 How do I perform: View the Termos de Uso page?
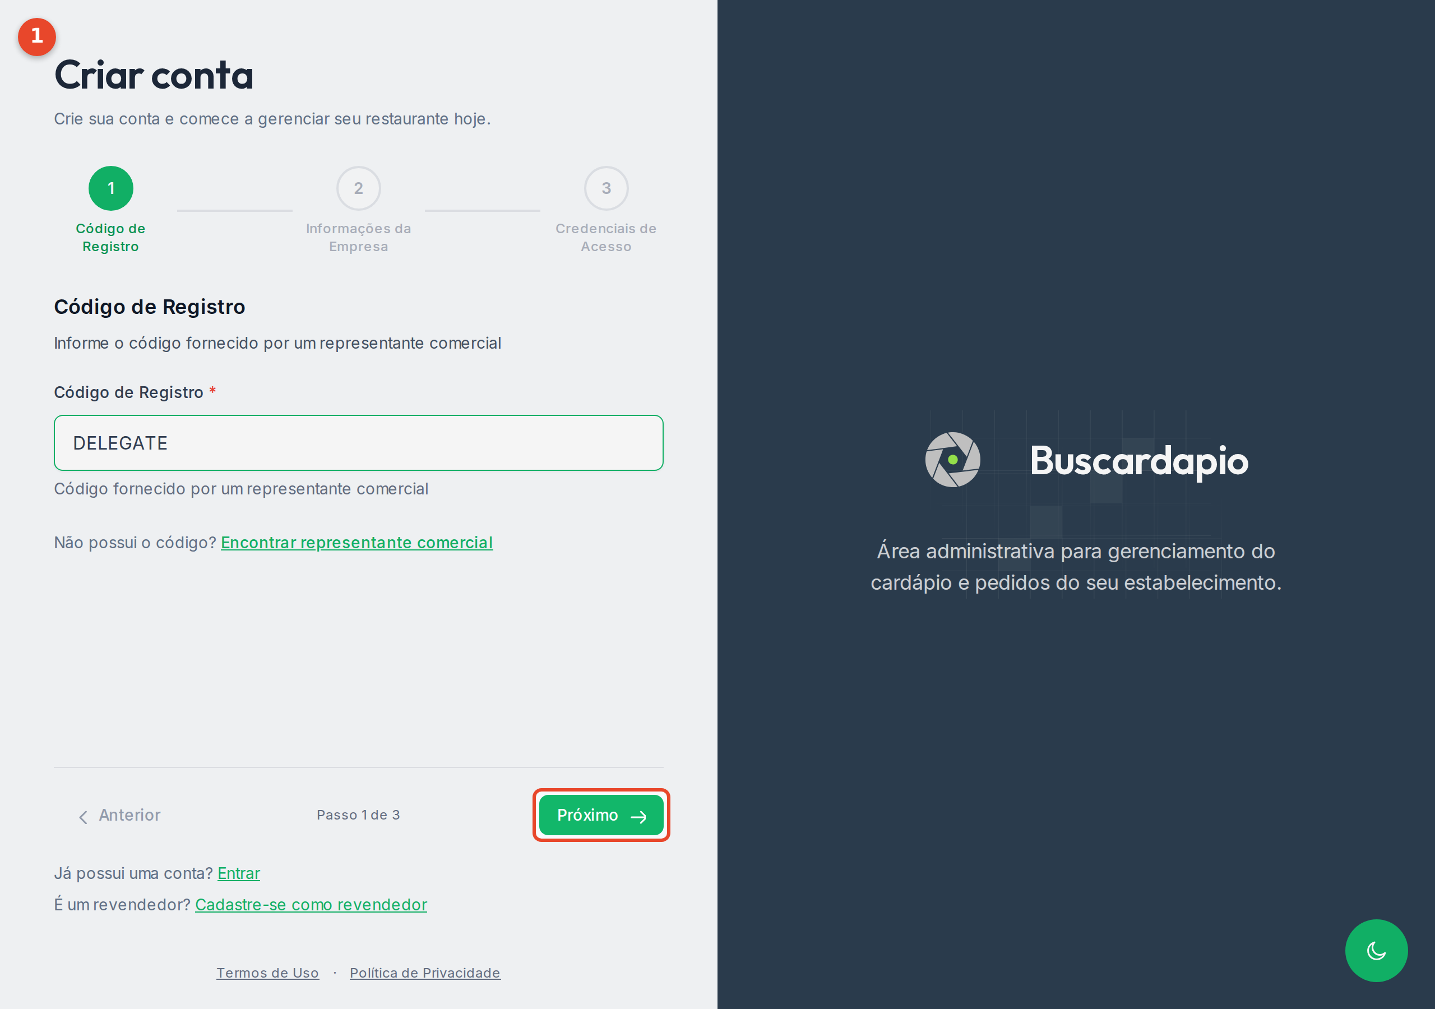click(x=267, y=973)
